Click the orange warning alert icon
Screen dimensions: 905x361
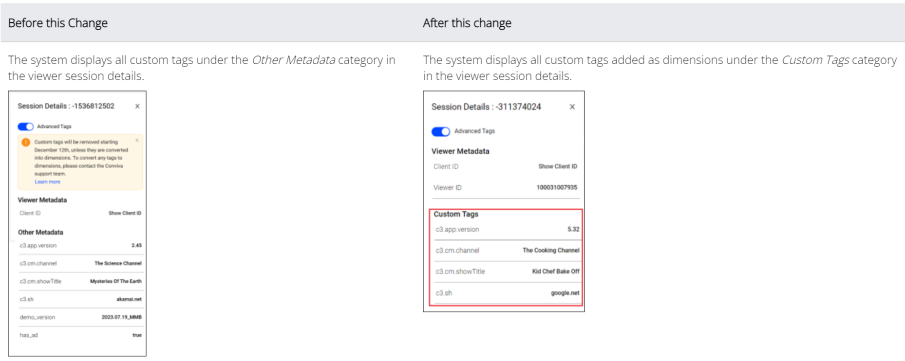26,142
